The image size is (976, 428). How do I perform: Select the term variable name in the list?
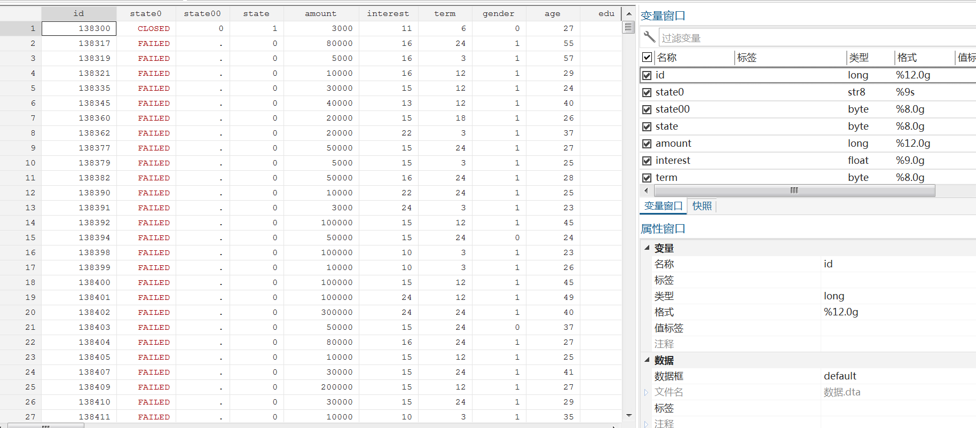pos(666,178)
